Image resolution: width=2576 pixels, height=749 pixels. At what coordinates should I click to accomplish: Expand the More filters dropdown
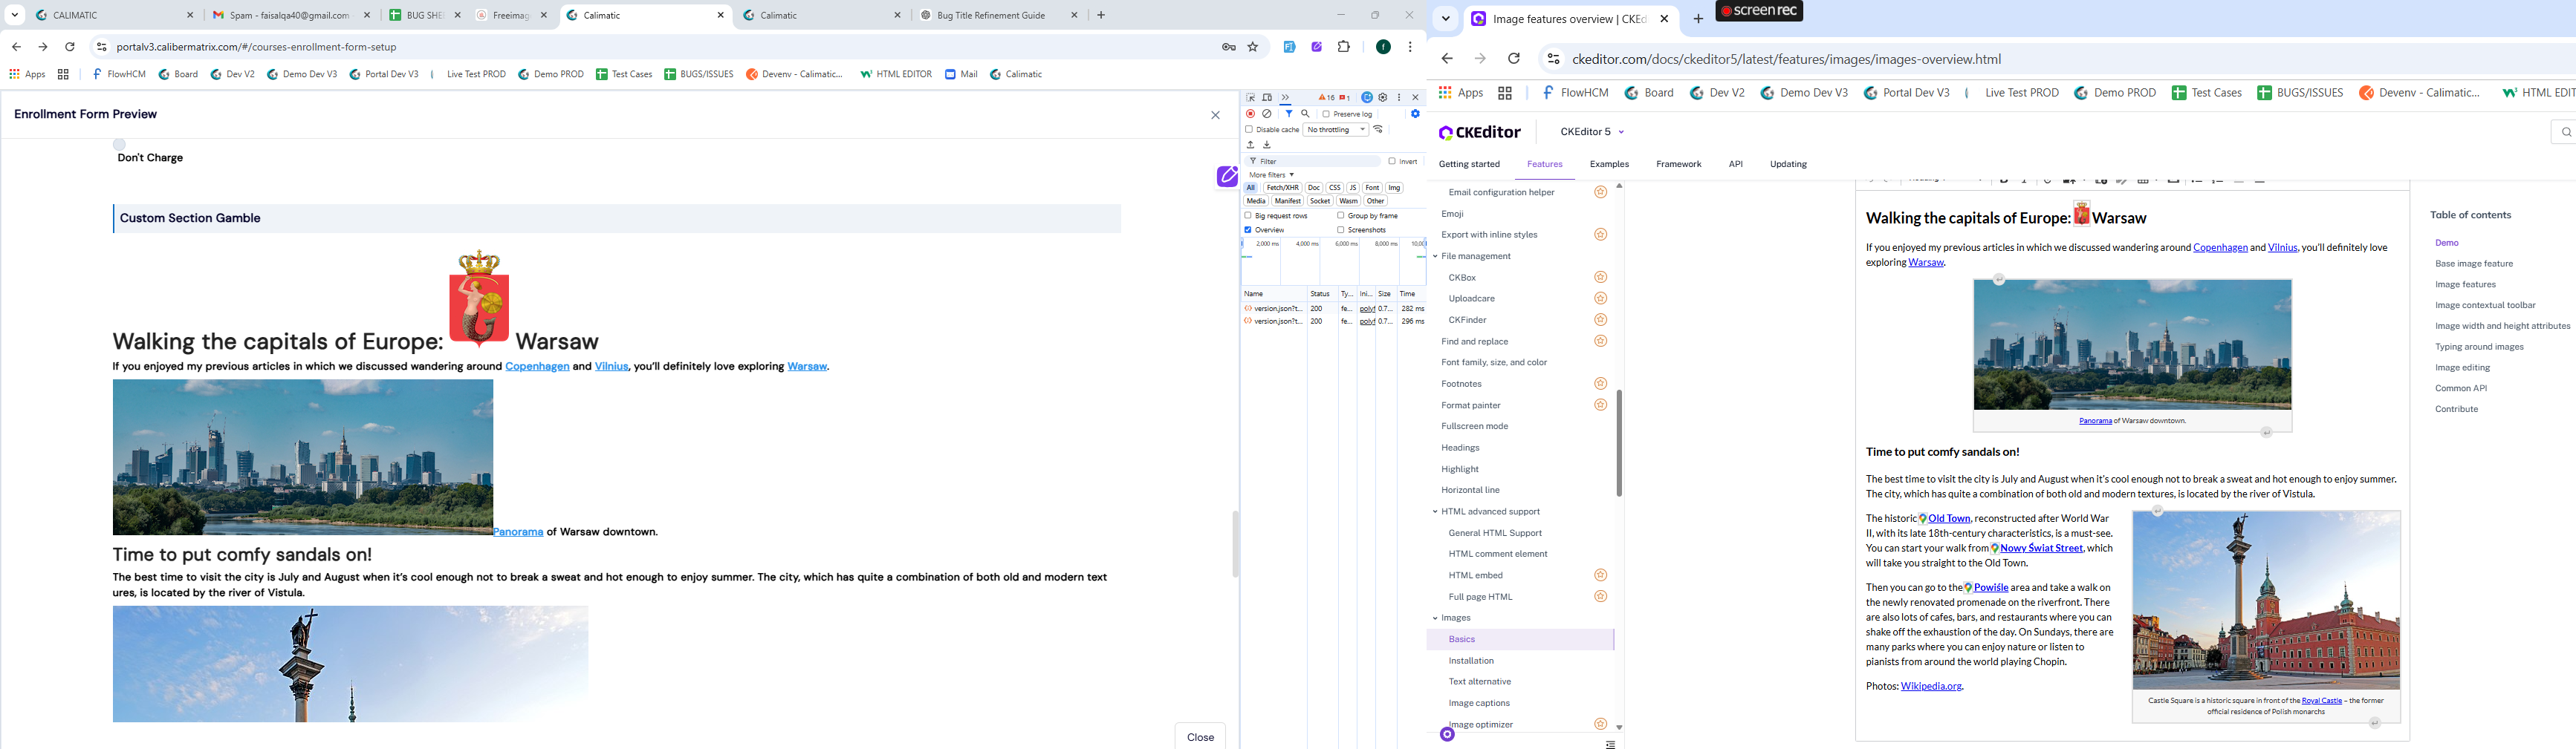[x=1271, y=174]
